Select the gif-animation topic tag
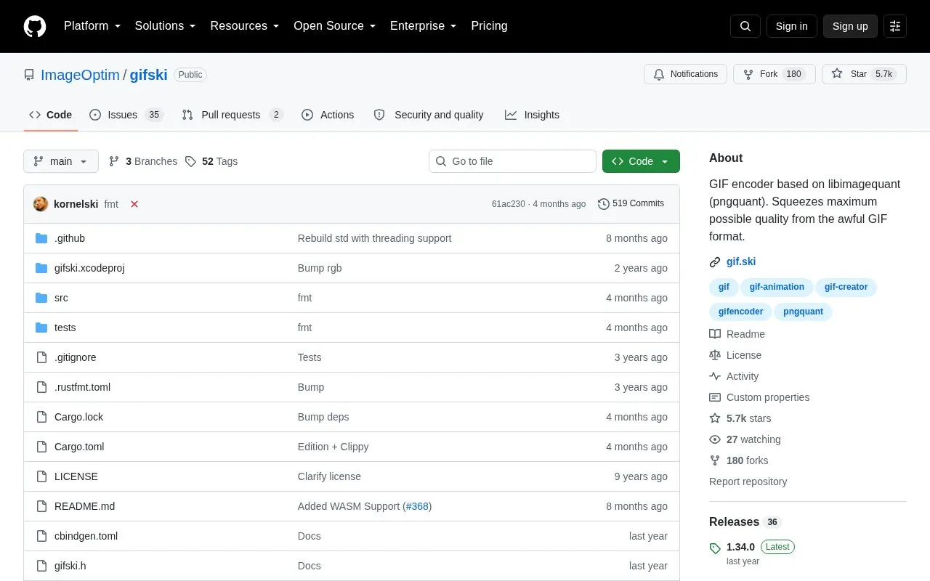Screen dimensions: 930x581 point(777,287)
